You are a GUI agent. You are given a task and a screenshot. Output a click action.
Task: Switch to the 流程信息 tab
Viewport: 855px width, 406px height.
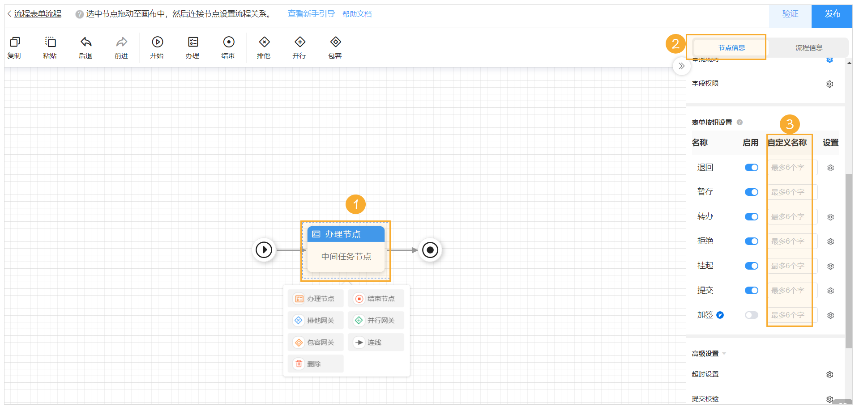[x=808, y=47]
